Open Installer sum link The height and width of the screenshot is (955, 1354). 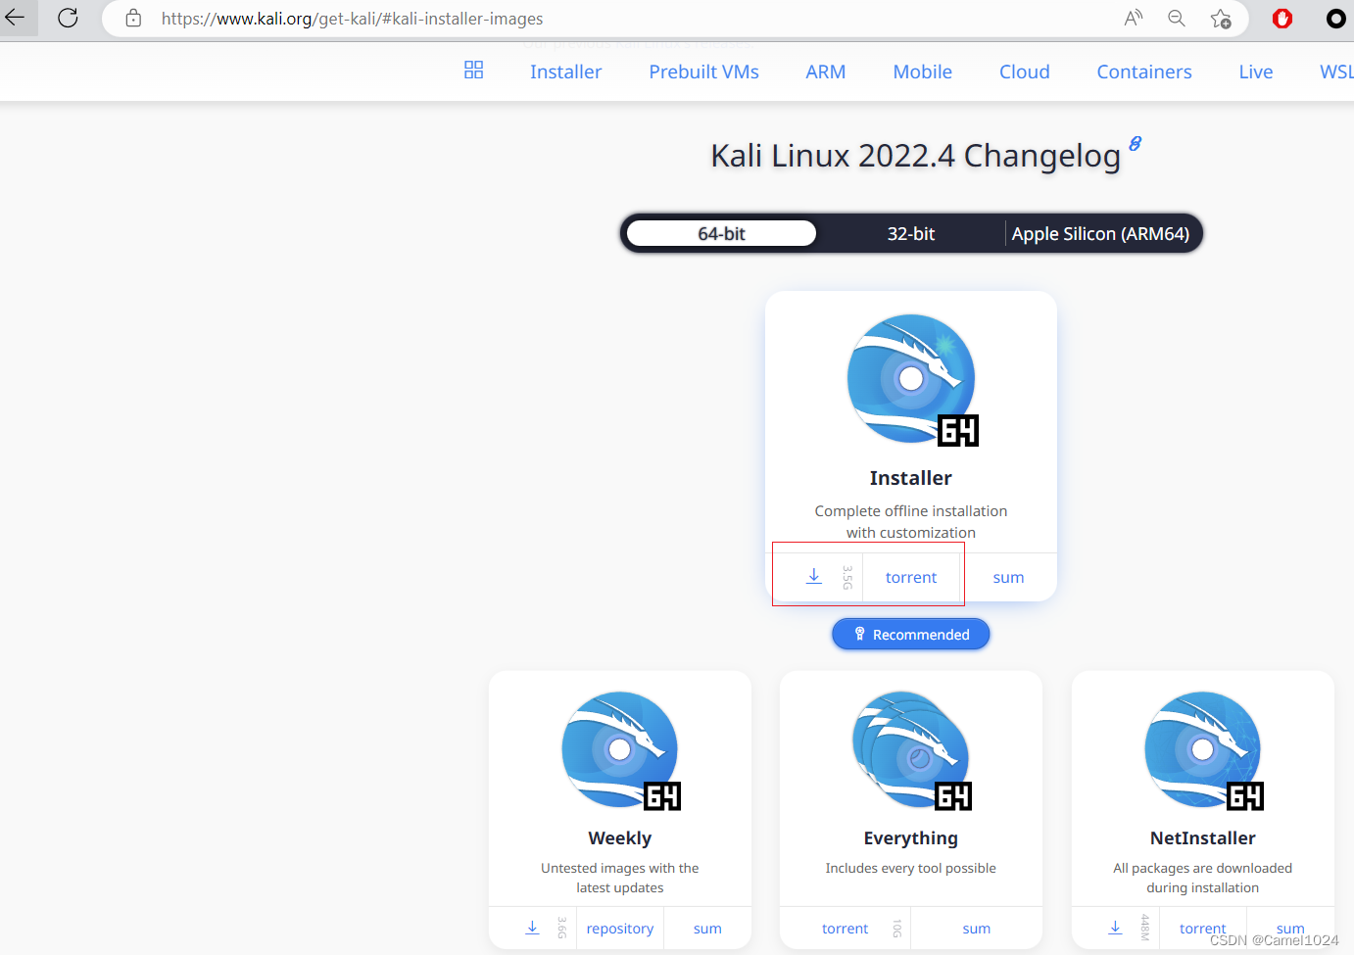pyautogui.click(x=1008, y=577)
